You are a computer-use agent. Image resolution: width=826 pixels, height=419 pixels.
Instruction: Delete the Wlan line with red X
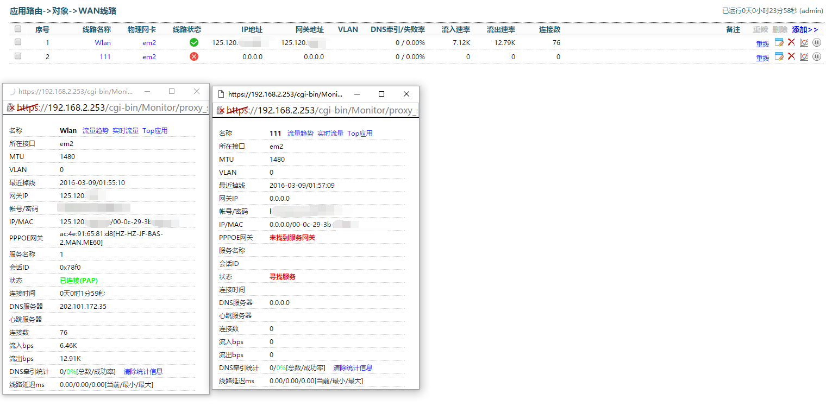791,42
